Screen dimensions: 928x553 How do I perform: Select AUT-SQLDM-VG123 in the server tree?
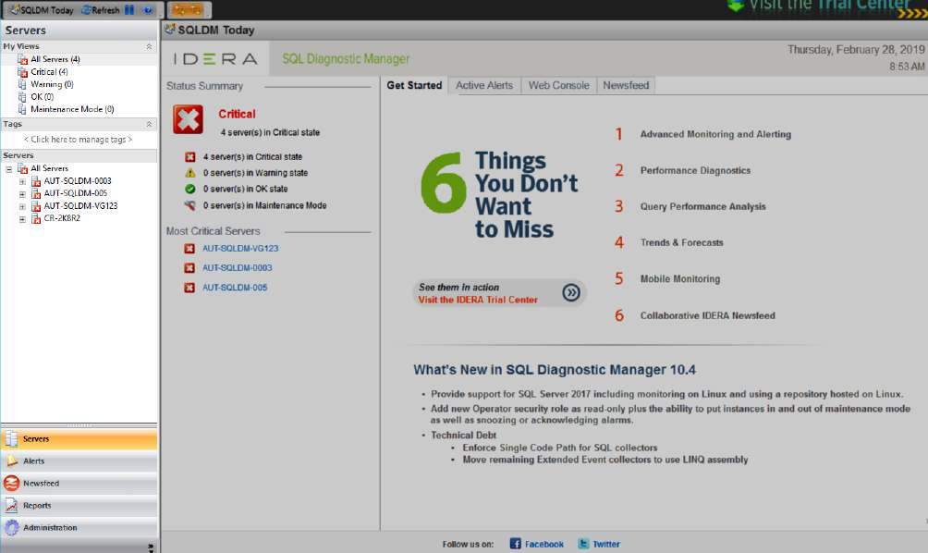point(80,205)
